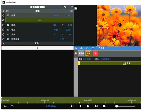
Task: Open the gear settings for 旋转
Action: point(8,35)
